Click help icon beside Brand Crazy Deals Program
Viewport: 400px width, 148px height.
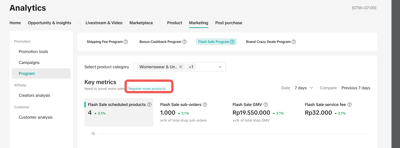click(x=294, y=42)
